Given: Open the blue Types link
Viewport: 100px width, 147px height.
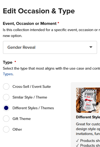Looking at the screenshot, I should (x=8, y=74).
